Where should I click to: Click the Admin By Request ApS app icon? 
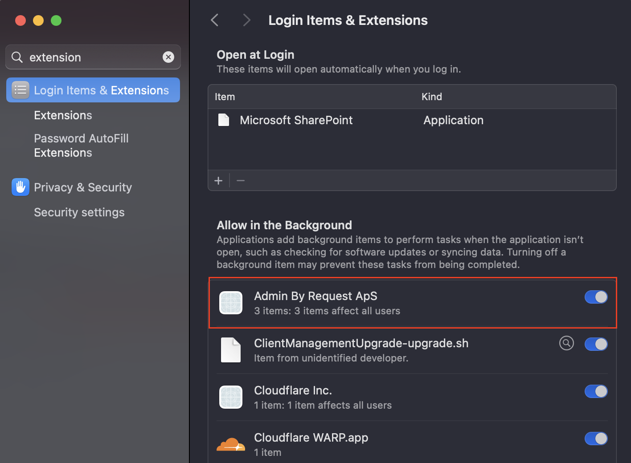point(231,303)
